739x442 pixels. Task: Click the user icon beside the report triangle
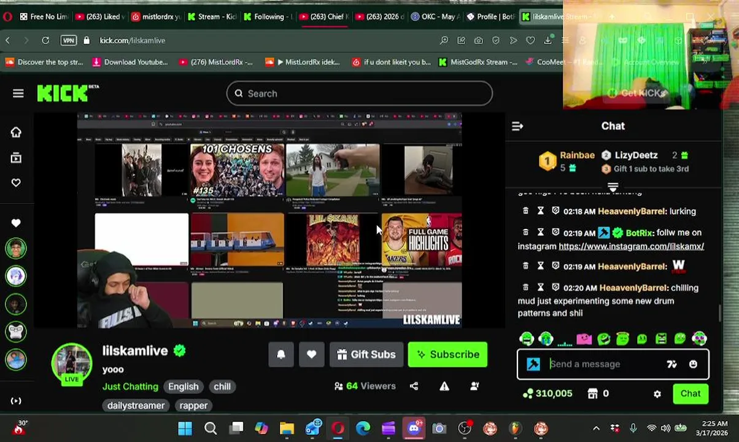(x=474, y=386)
